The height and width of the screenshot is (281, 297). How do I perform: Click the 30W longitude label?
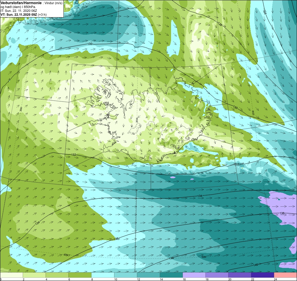[x=21, y=109]
